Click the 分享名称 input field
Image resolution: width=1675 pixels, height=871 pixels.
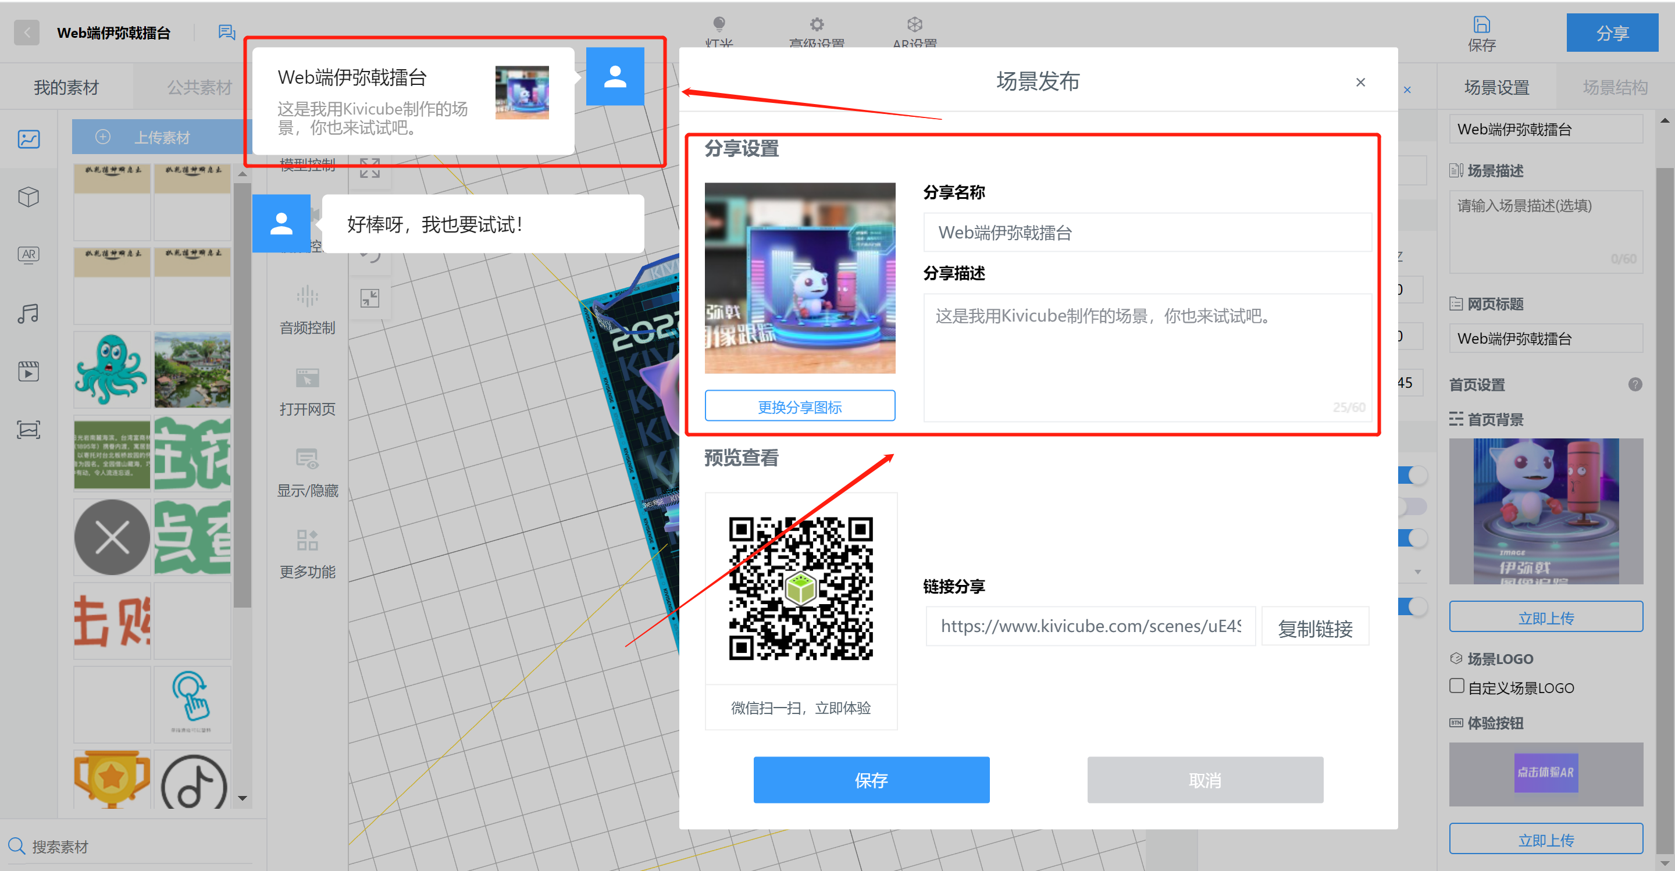1146,233
